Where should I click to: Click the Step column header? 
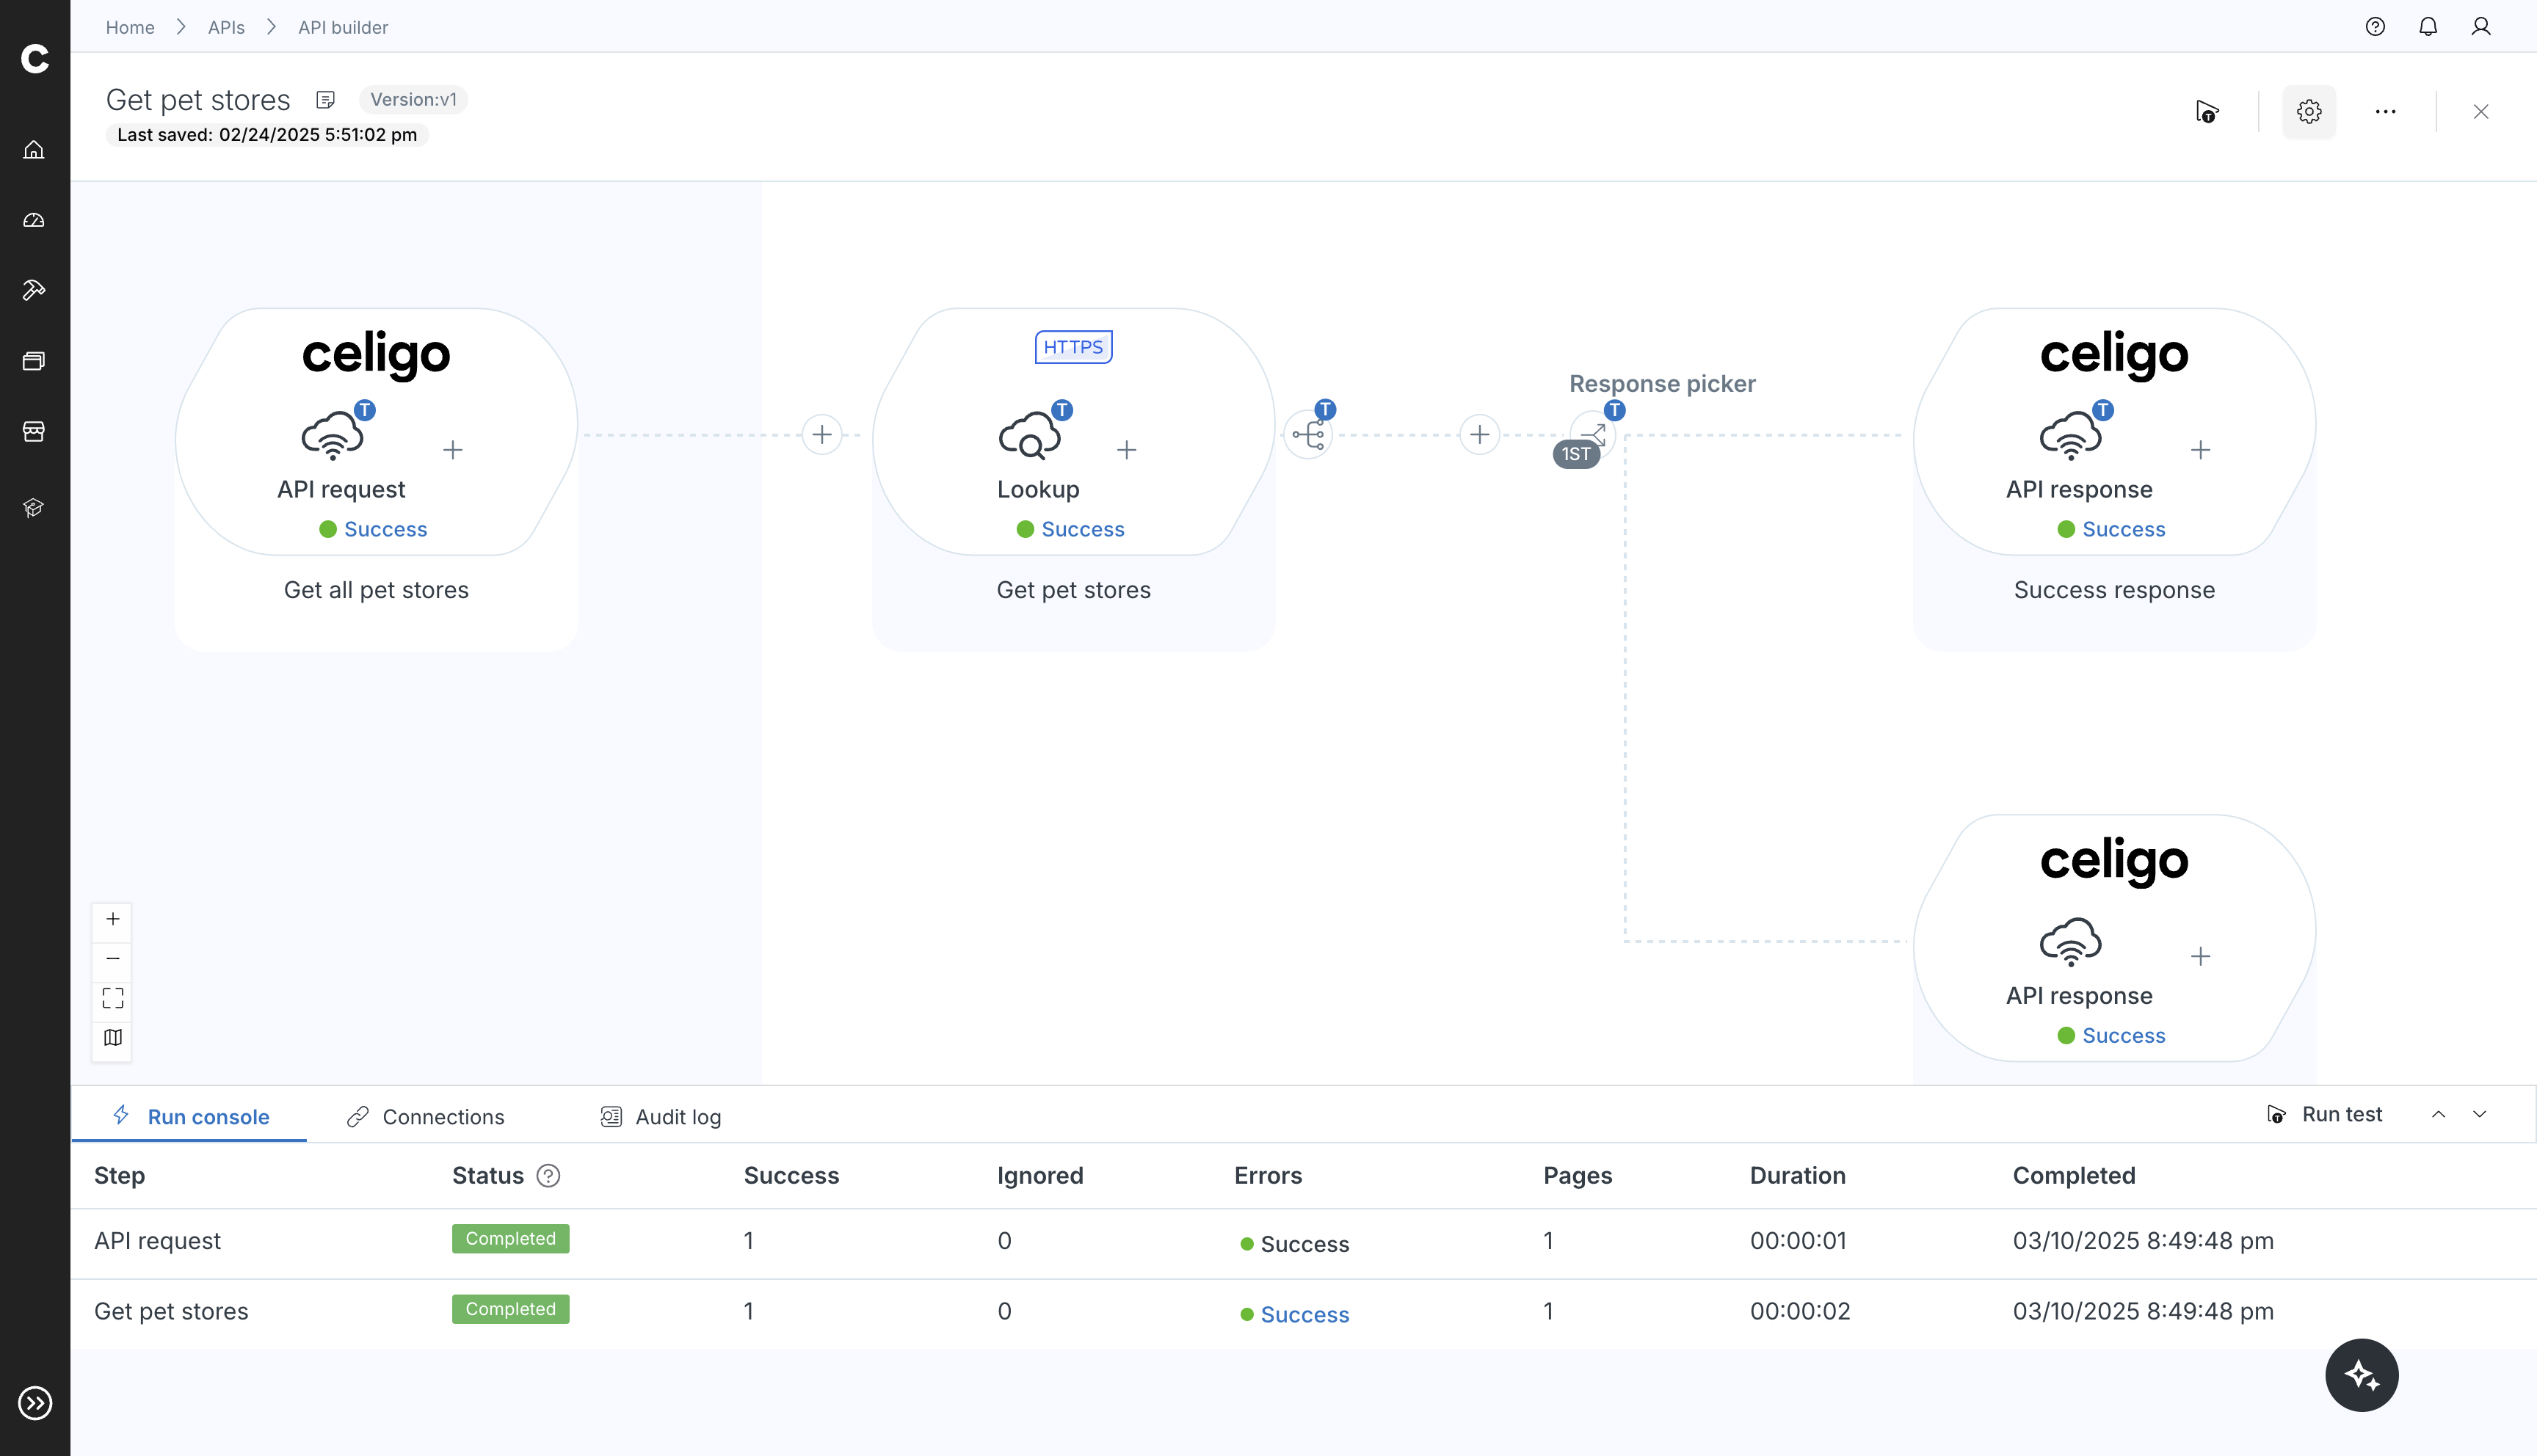coord(119,1176)
